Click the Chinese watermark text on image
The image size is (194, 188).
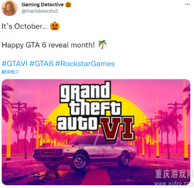tap(173, 174)
